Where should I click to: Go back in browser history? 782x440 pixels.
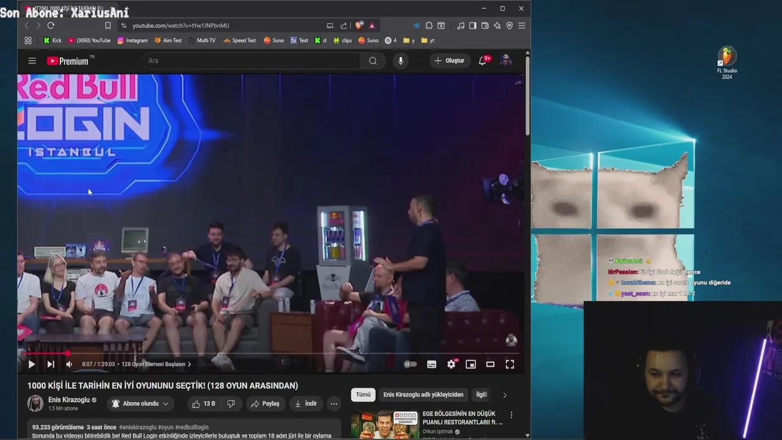click(26, 26)
